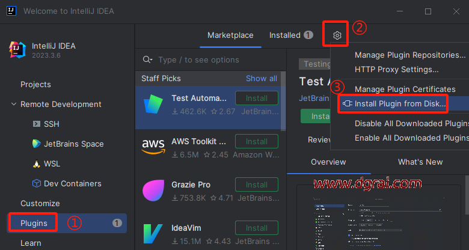Click the AWS Toolkit plugin logo
The height and width of the screenshot is (250, 469).
153,145
